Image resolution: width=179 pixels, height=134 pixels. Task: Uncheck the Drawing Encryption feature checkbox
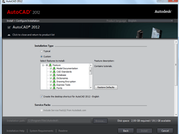[x=51, y=82]
